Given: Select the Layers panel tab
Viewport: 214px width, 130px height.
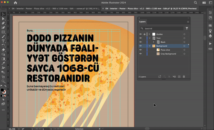Looking at the screenshot, I should click(142, 22).
